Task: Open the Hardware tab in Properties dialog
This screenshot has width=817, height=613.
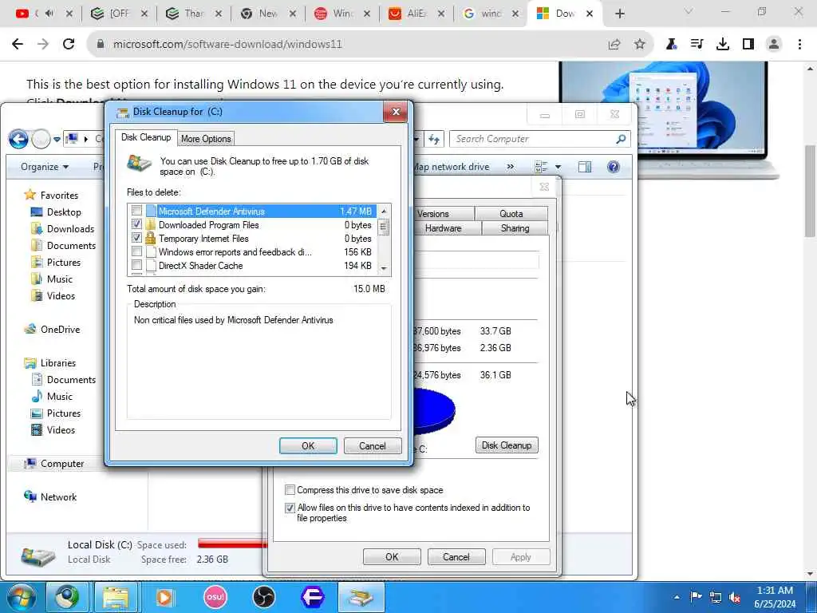Action: [443, 228]
